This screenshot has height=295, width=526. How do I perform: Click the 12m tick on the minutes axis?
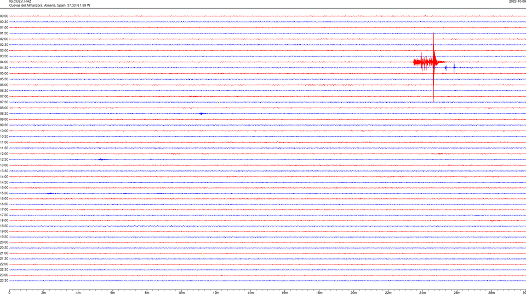click(x=216, y=293)
